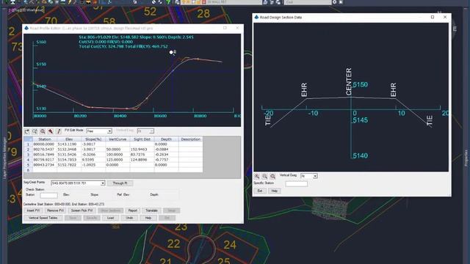Click rightmost magnifier icon in Section Data window
The height and width of the screenshot is (264, 470).
tap(272, 176)
